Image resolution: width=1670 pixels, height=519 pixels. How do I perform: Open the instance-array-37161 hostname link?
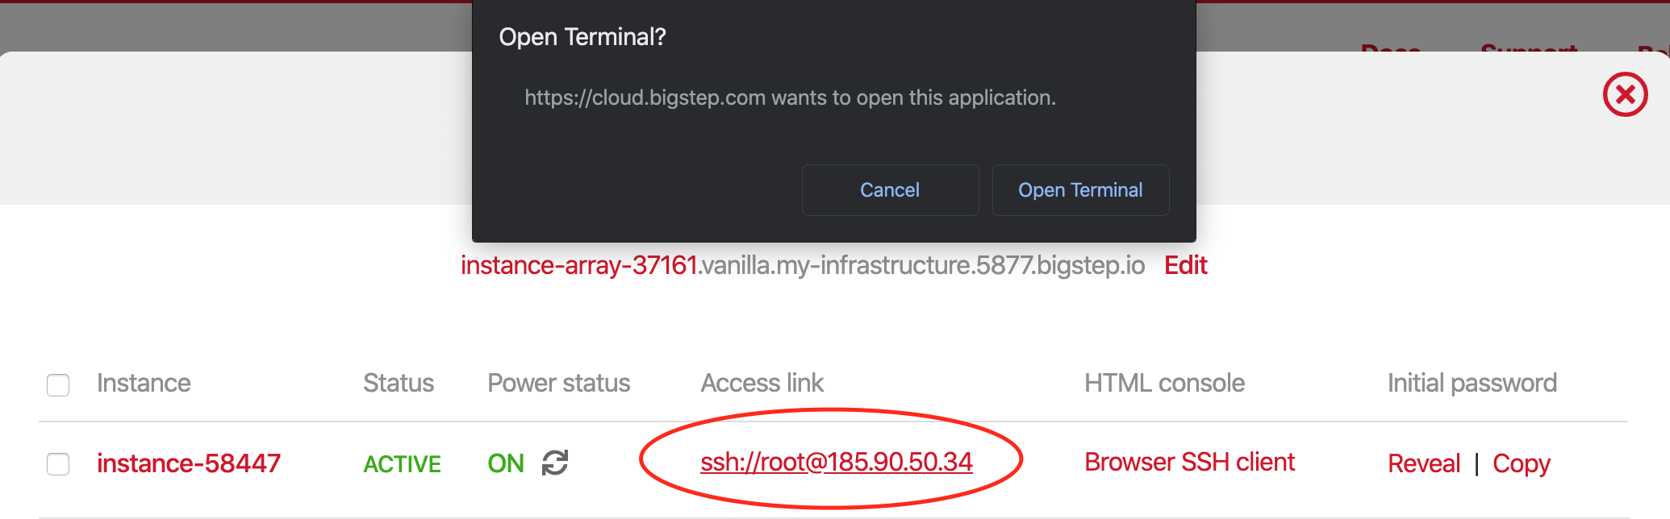tap(578, 265)
